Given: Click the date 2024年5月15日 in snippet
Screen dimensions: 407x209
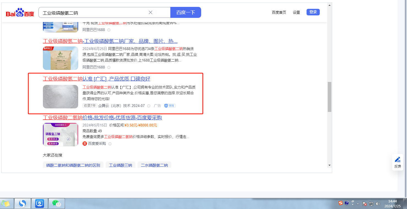Looking at the screenshot, I should click(x=95, y=125).
